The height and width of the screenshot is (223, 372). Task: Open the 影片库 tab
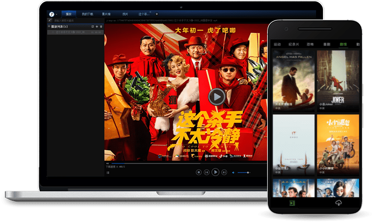106,14
